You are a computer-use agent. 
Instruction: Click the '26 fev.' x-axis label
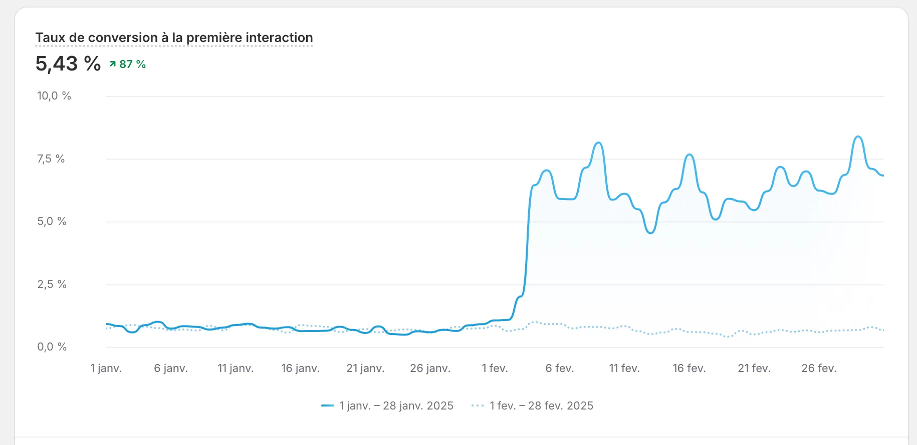pyautogui.click(x=819, y=368)
